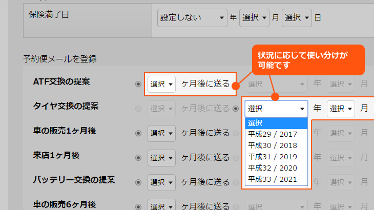This screenshot has width=374, height=210.
Task: Choose 平成33 / 2021 in year list
Action: coord(277,179)
